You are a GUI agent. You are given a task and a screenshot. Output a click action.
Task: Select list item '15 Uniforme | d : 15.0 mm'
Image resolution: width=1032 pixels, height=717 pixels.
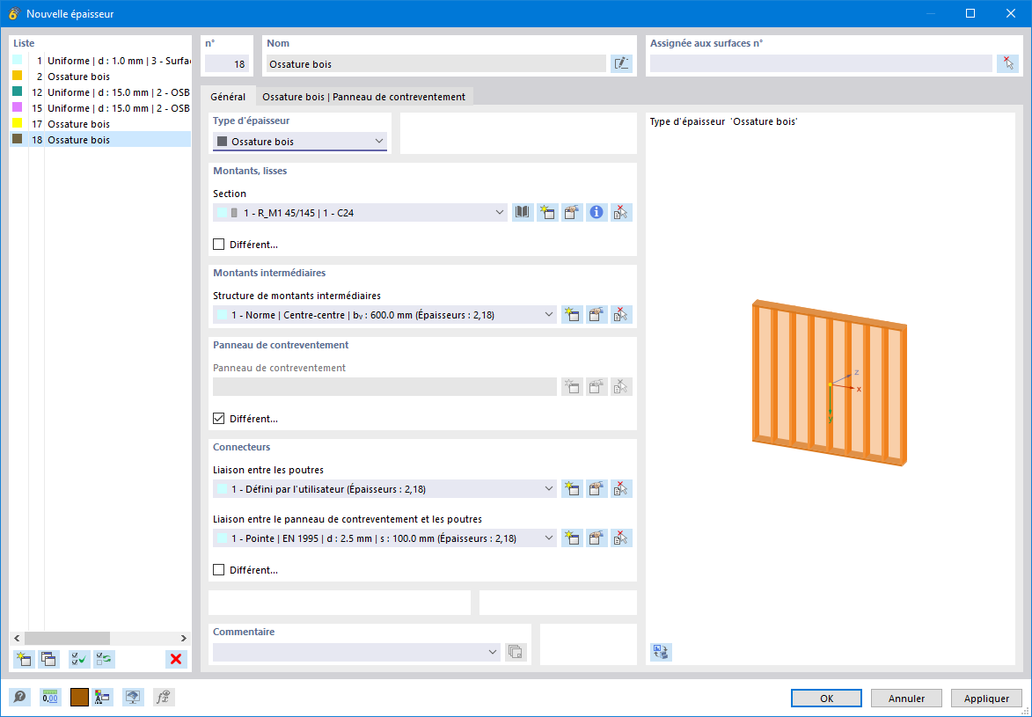pyautogui.click(x=100, y=108)
